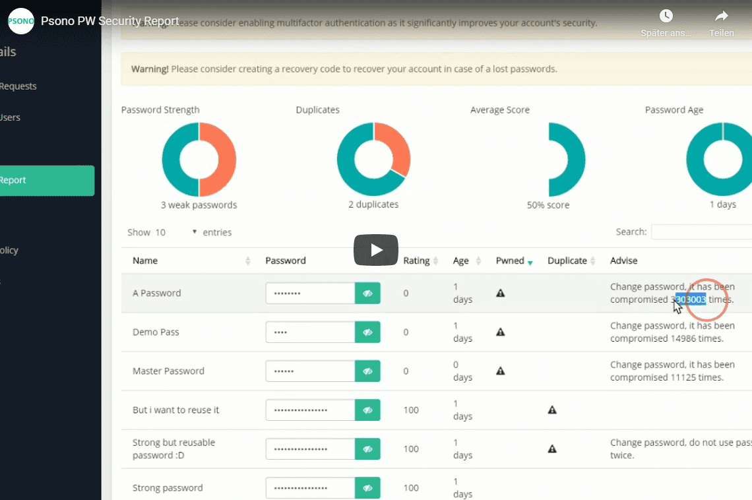
Task: Click the Advise column header
Action: pos(623,261)
